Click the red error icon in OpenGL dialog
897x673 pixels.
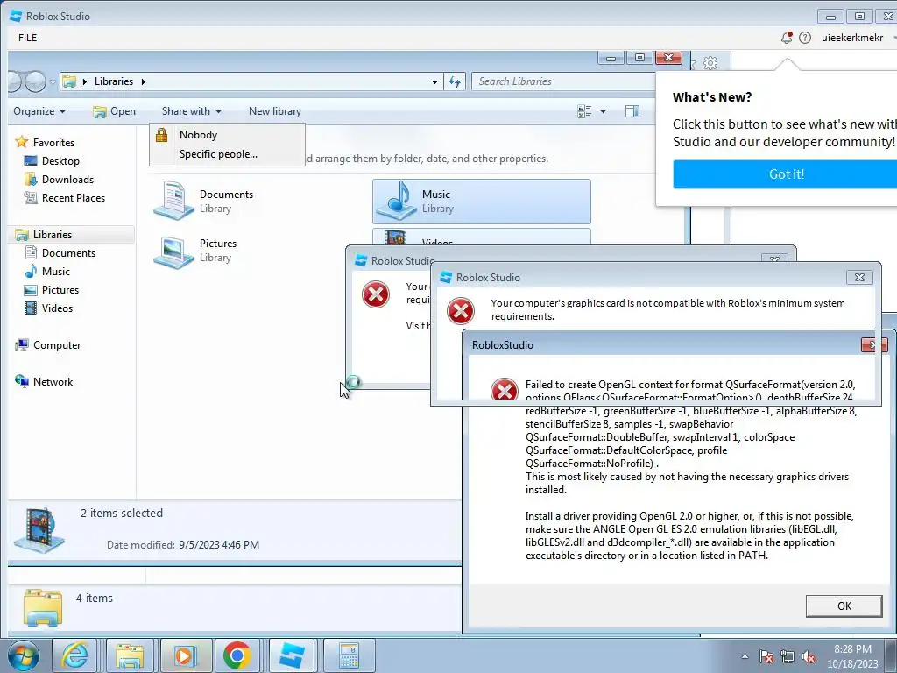(x=504, y=389)
